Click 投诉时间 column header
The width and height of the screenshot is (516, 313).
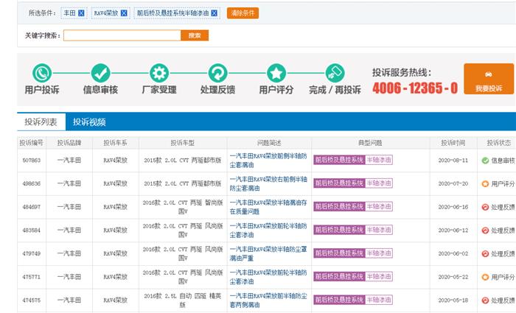point(453,143)
